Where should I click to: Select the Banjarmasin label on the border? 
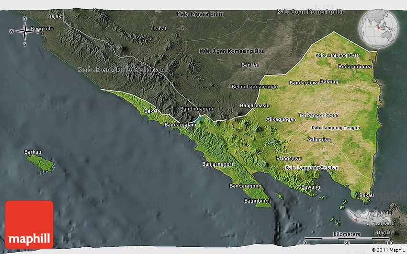(x=254, y=105)
